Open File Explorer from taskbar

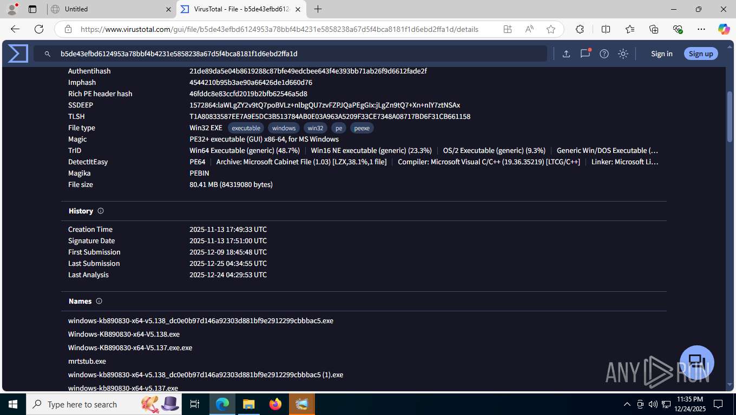tap(248, 404)
